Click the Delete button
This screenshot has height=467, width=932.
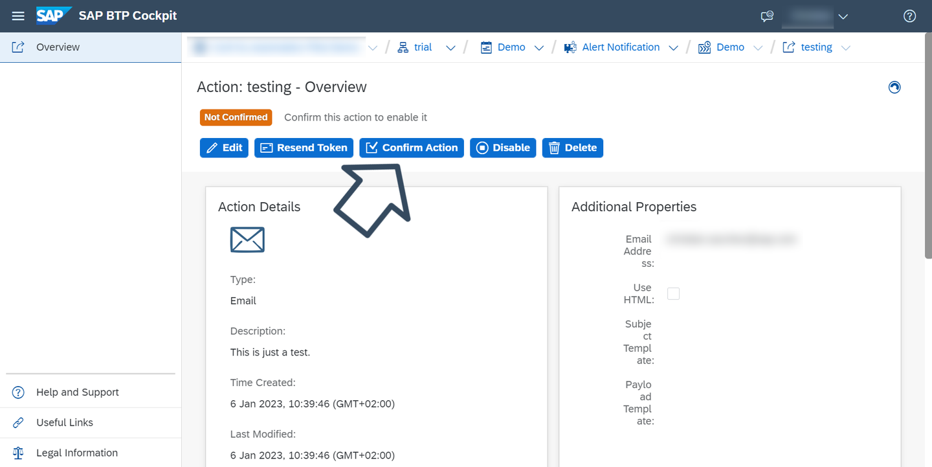point(573,148)
